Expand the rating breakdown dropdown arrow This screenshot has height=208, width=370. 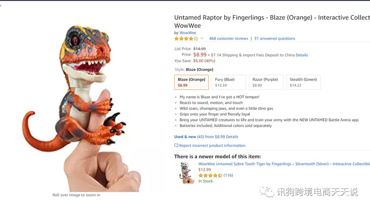[202, 39]
